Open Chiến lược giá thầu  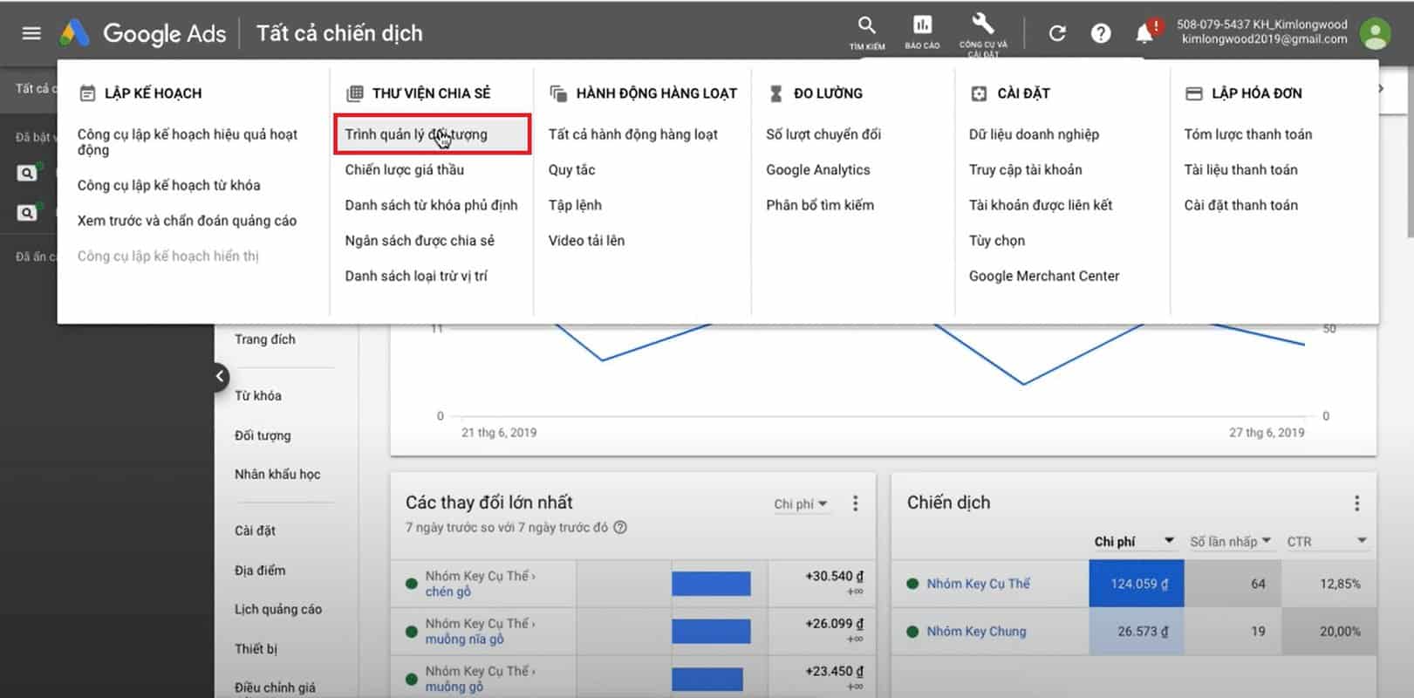tap(404, 170)
